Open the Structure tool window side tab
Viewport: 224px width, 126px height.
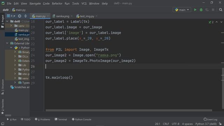click(x=2, y=87)
